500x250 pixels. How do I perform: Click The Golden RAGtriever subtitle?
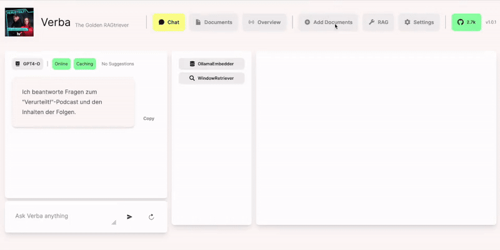click(x=102, y=25)
